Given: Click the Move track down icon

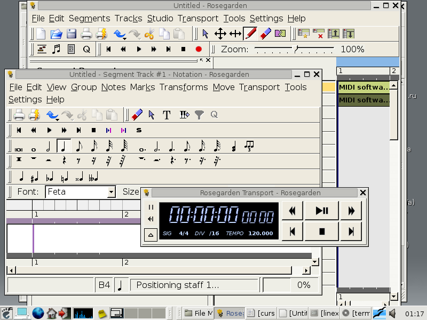Looking at the screenshot, I should click(x=349, y=34).
